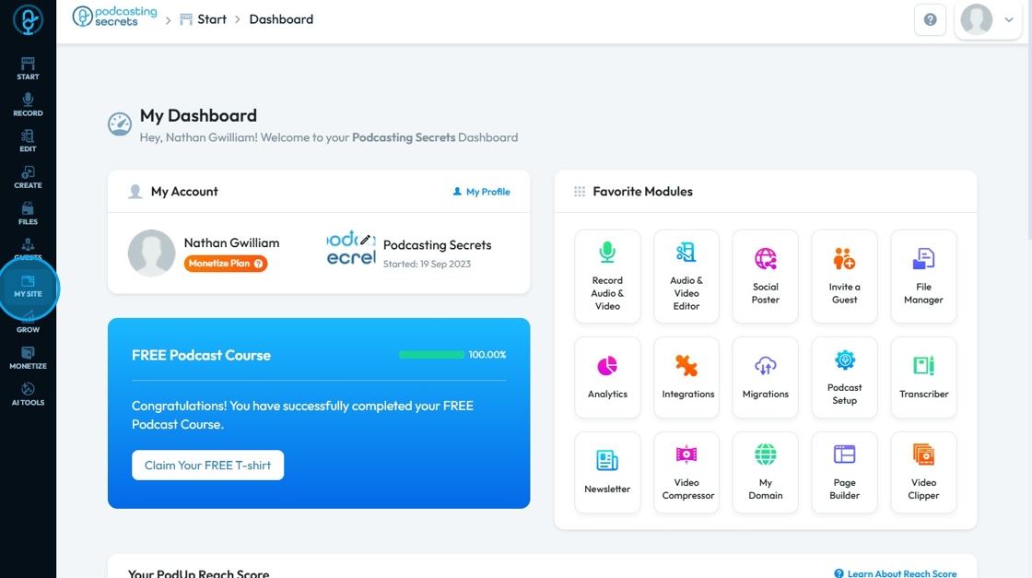Click the question mark on Monetize Plan badge

point(258,264)
